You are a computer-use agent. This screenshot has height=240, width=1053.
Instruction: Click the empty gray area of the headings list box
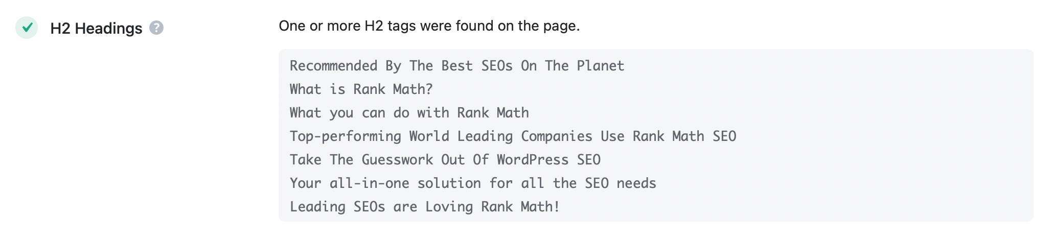[x=895, y=135]
